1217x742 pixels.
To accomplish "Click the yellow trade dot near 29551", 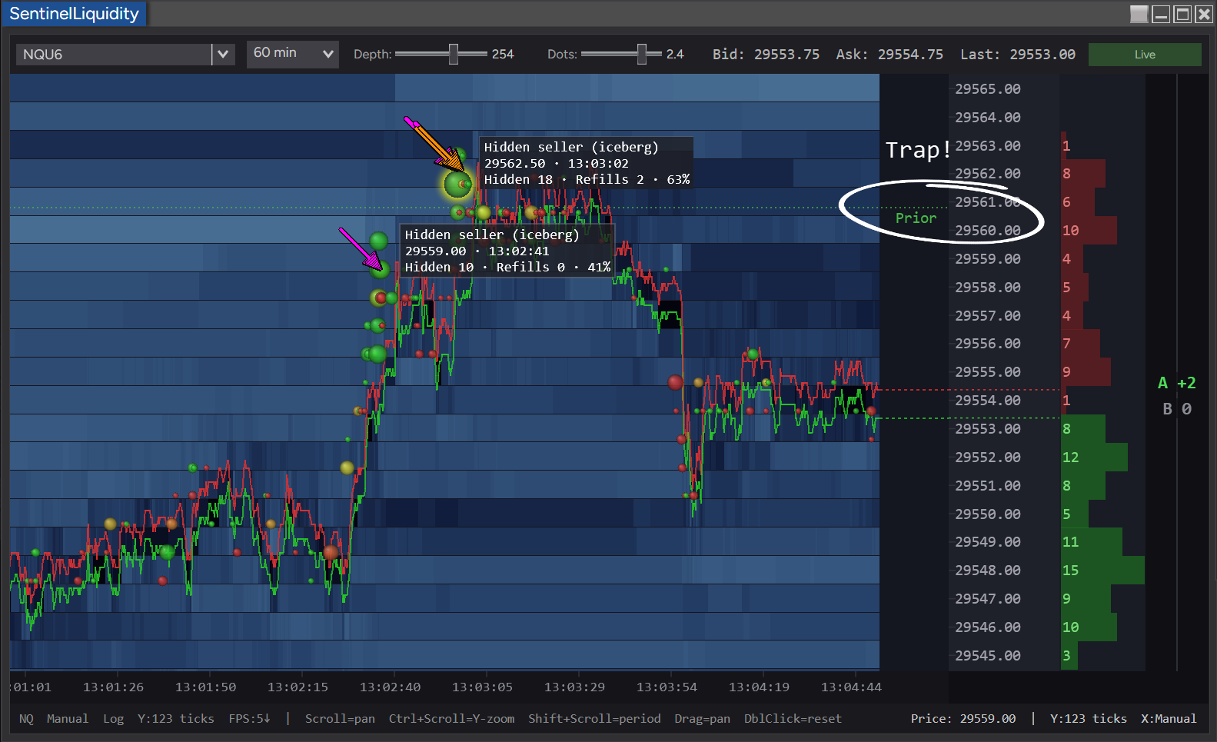I will (x=347, y=467).
